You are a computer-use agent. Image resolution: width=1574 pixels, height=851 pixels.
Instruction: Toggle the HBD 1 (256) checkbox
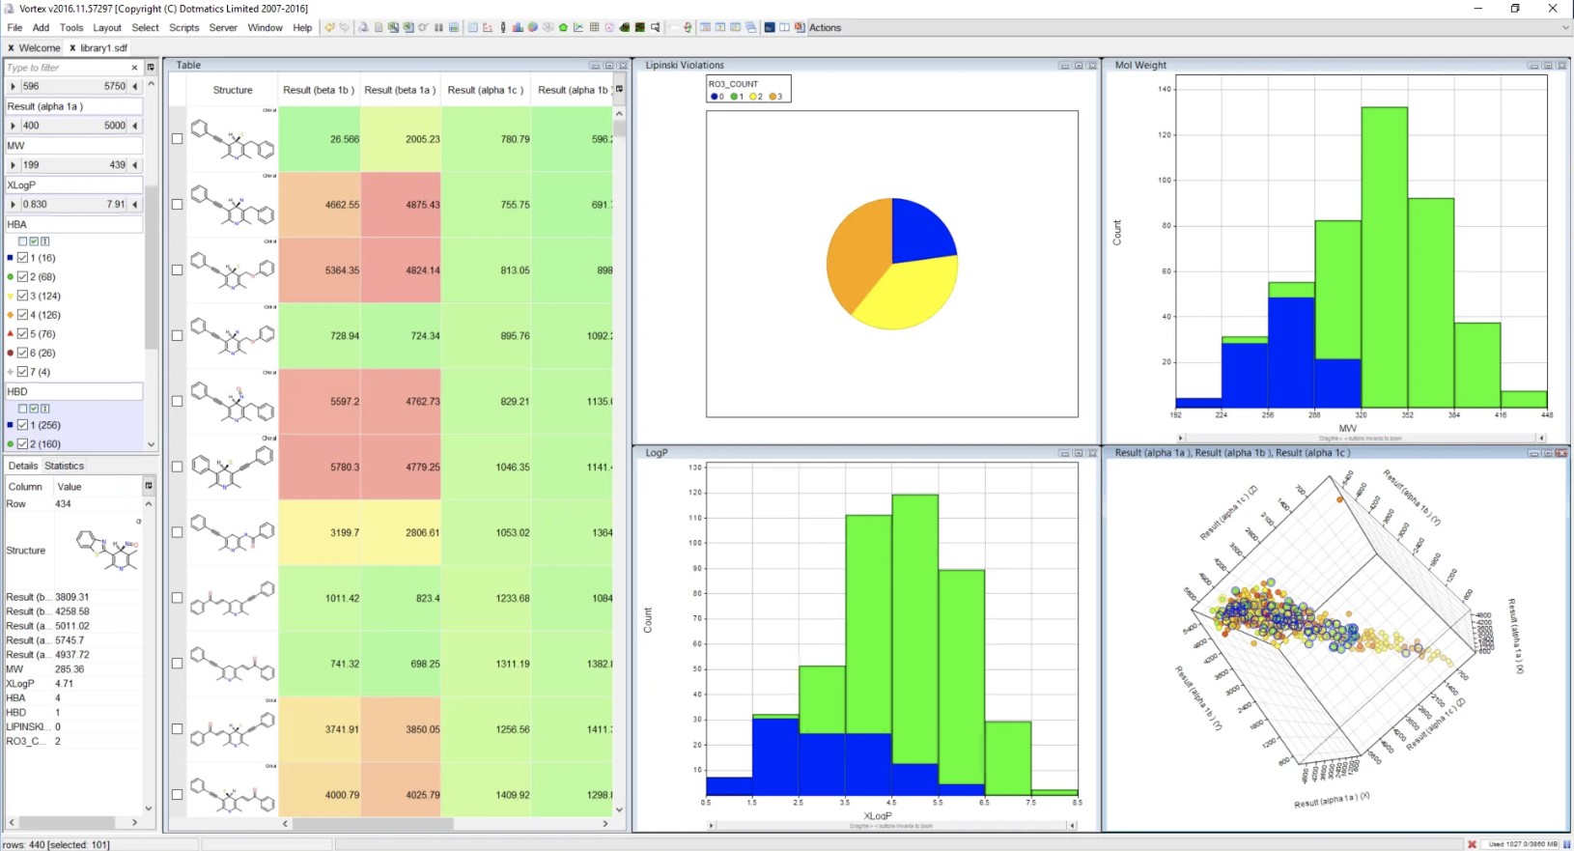pos(23,425)
